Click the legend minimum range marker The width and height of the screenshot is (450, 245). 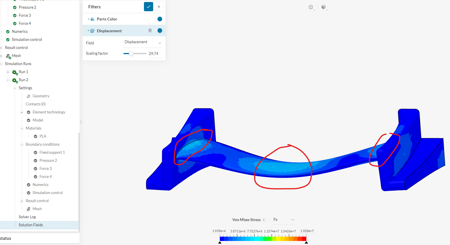click(220, 242)
